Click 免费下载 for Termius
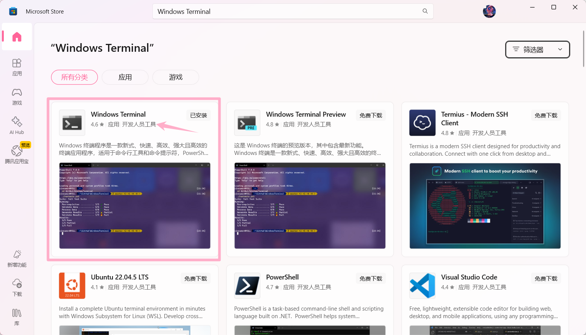The image size is (586, 335). tap(546, 115)
